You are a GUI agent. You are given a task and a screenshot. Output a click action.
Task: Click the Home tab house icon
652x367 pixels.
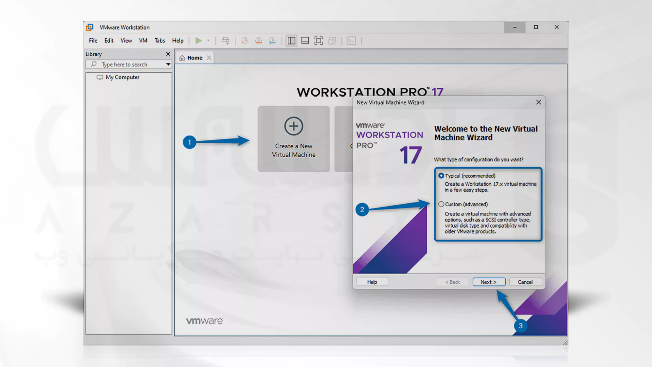coord(182,58)
